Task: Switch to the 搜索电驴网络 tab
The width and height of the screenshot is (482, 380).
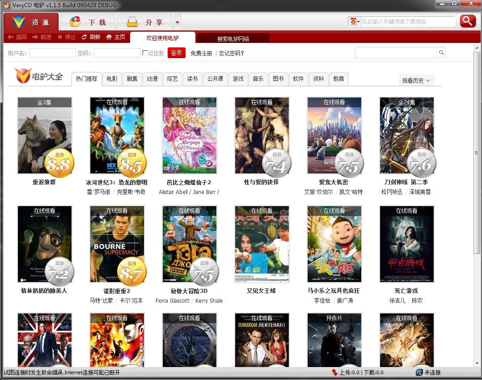Action: [233, 39]
